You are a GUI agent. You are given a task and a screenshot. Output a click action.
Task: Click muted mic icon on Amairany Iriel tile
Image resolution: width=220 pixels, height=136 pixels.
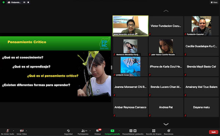tap(185, 95)
